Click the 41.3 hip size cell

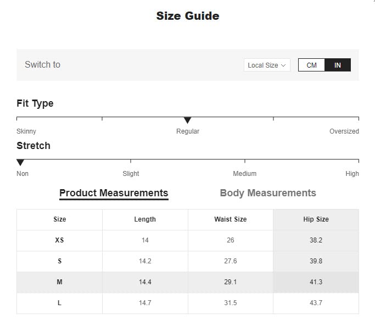pyautogui.click(x=316, y=282)
